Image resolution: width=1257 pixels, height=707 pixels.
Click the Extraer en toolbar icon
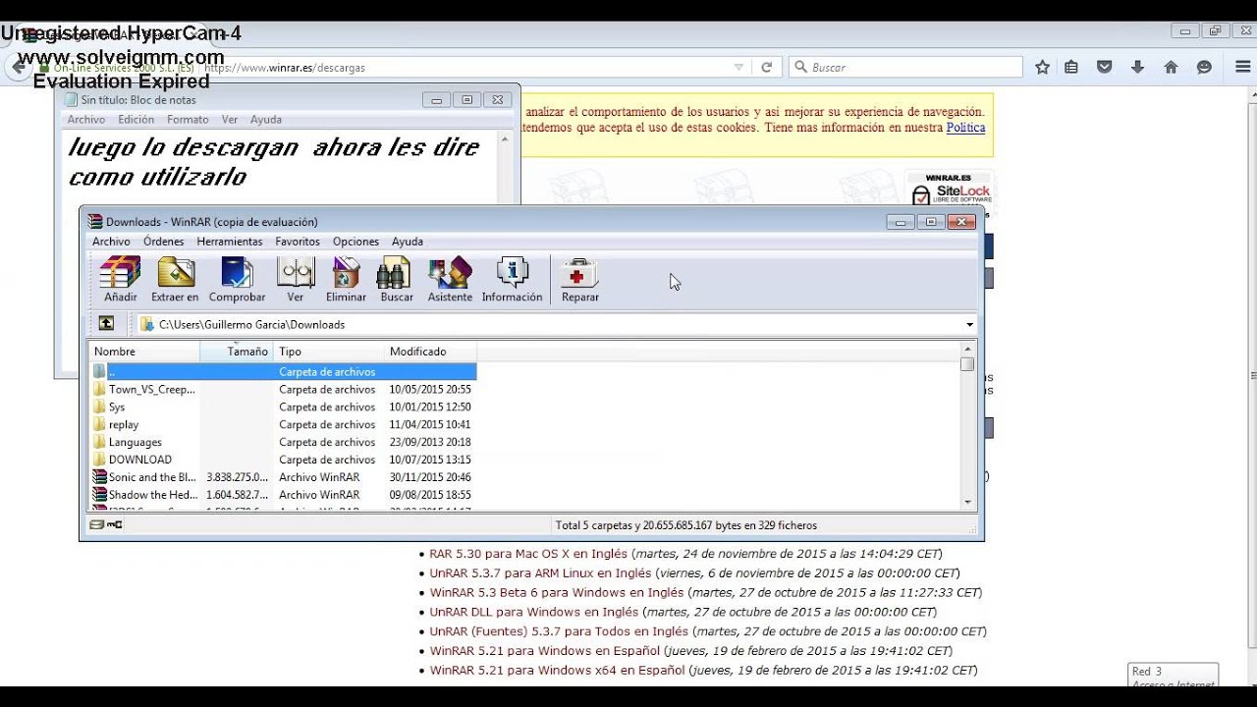(x=175, y=280)
